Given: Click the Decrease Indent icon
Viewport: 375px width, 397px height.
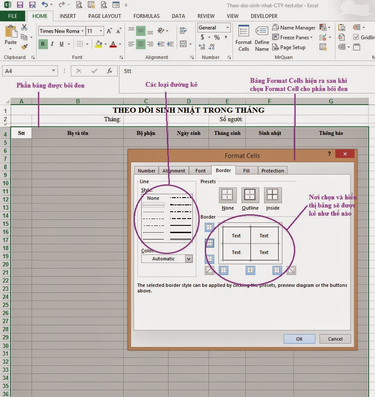Looking at the screenshot, I should (x=161, y=44).
